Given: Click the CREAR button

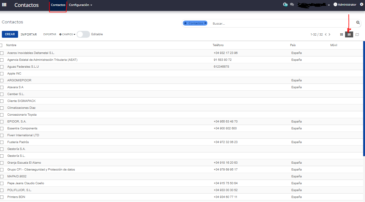Looking at the screenshot, I should [x=10, y=34].
